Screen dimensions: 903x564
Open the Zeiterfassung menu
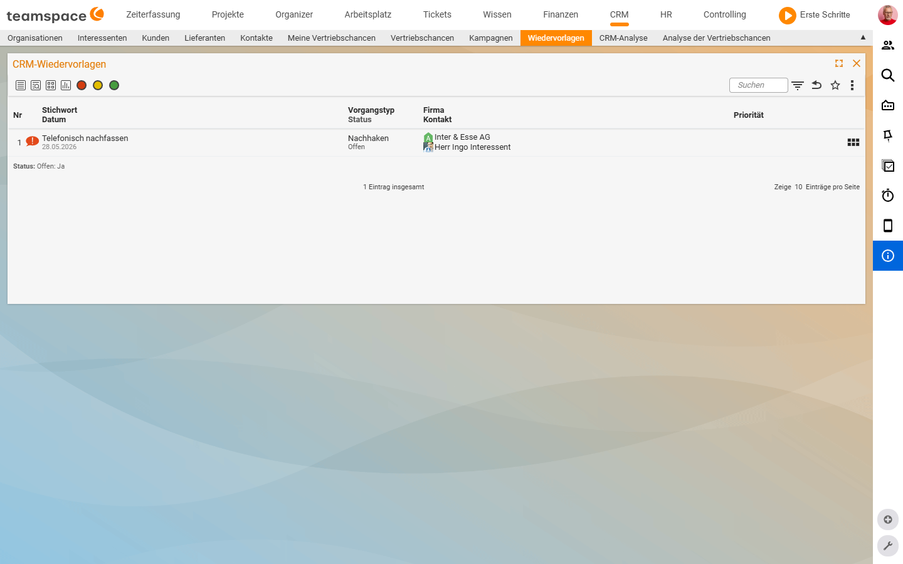(x=153, y=14)
